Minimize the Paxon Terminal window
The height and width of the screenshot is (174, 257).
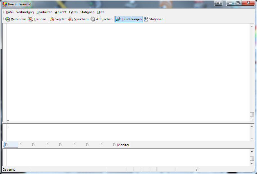[x=230, y=3]
